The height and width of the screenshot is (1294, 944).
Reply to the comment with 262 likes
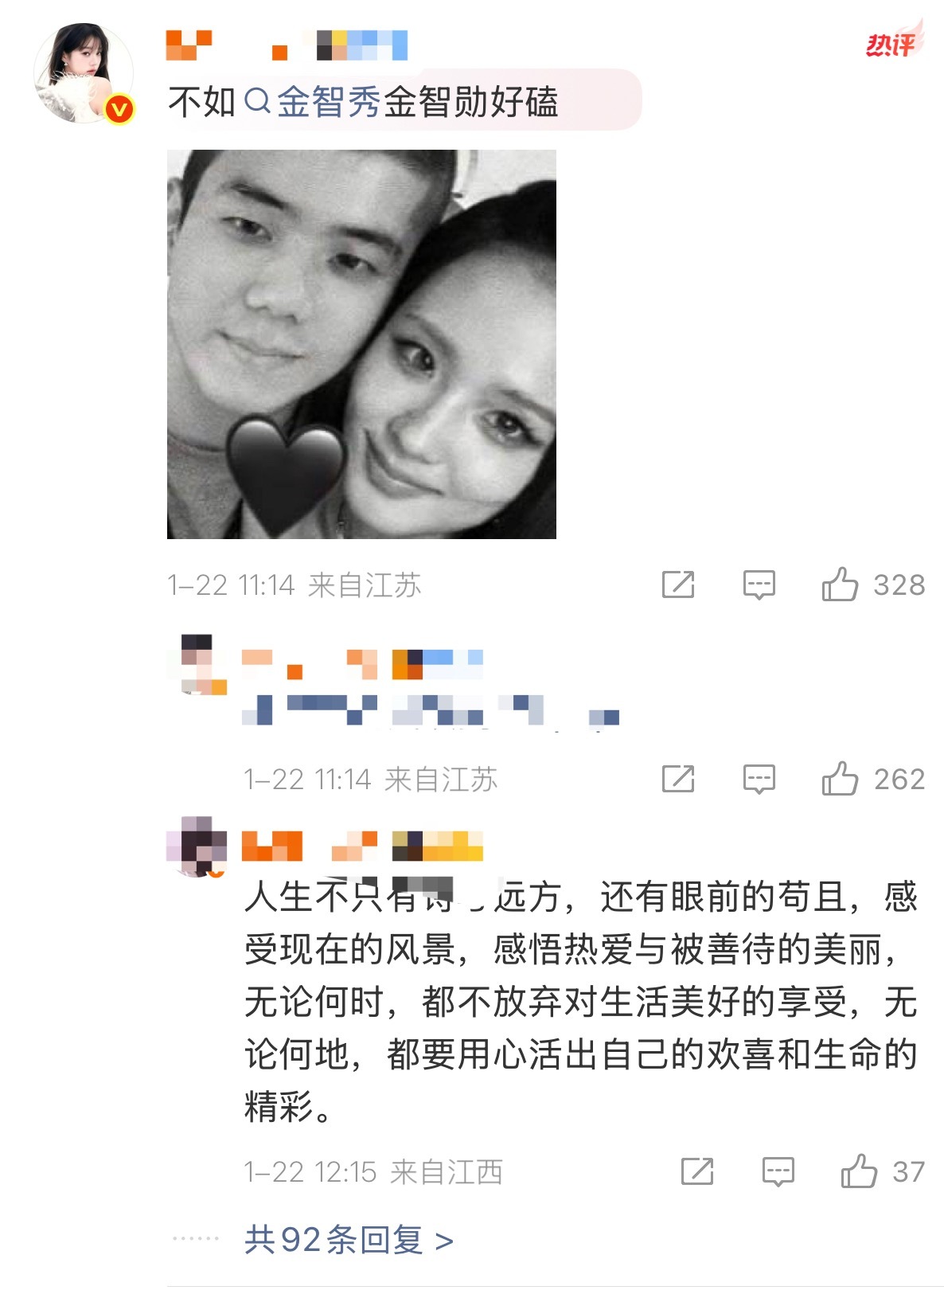click(759, 779)
